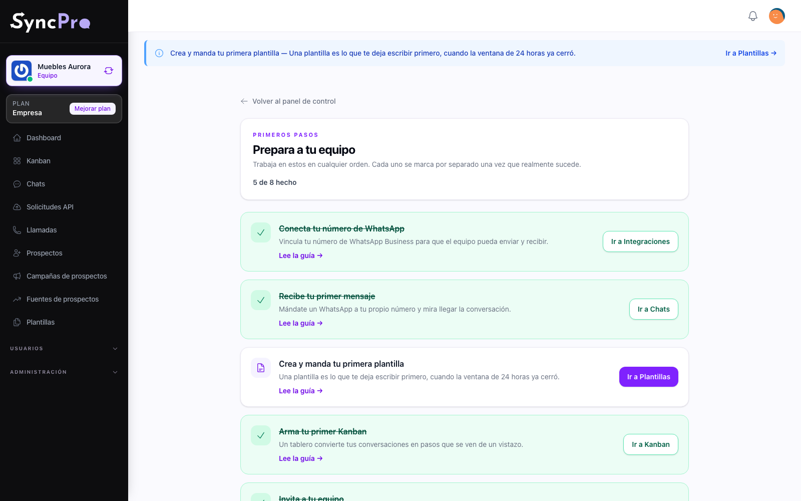The image size is (801, 501).
Task: Click the info icon in banner
Action: (x=159, y=53)
